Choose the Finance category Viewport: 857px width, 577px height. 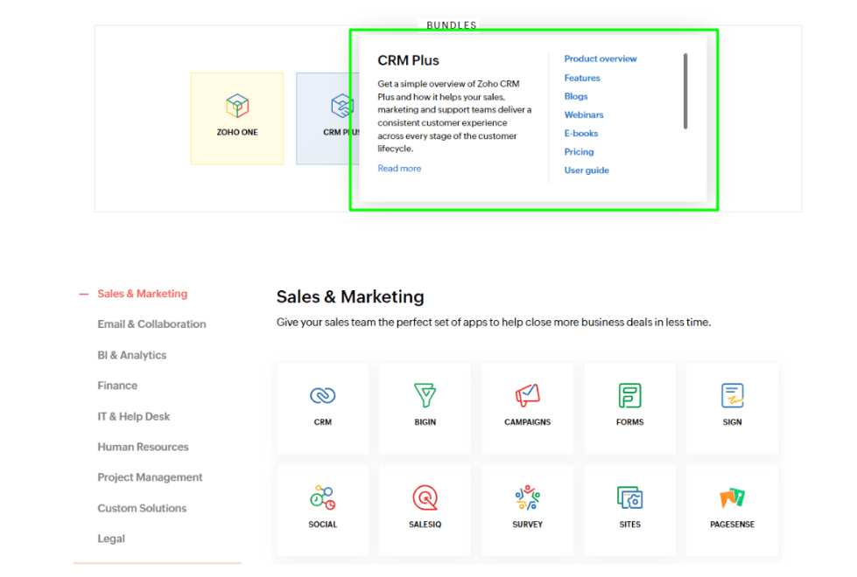pyautogui.click(x=117, y=386)
